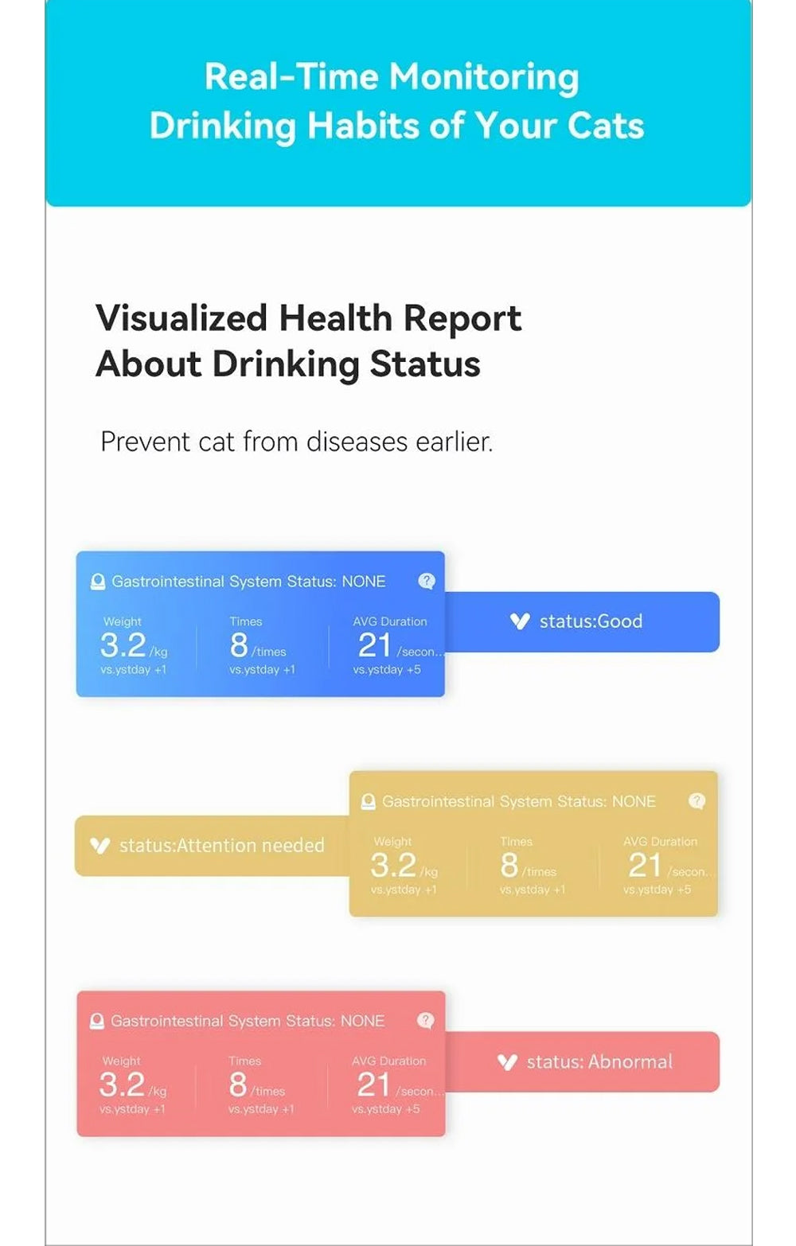Click help icon on blue status card
The image size is (796, 1246).
click(x=427, y=582)
